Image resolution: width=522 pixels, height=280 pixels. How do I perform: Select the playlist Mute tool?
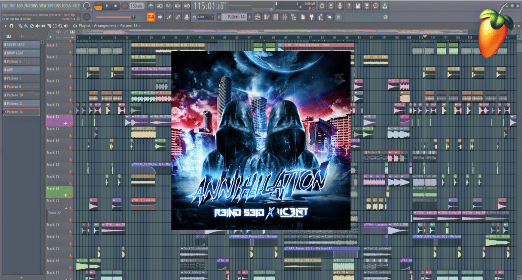(37, 26)
